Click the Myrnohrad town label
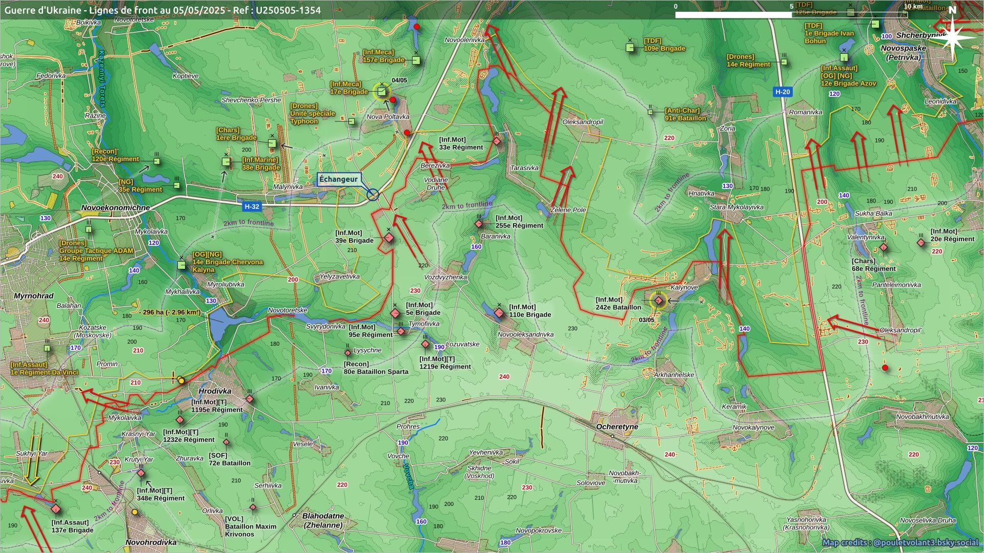Image resolution: width=984 pixels, height=553 pixels. coord(33,296)
